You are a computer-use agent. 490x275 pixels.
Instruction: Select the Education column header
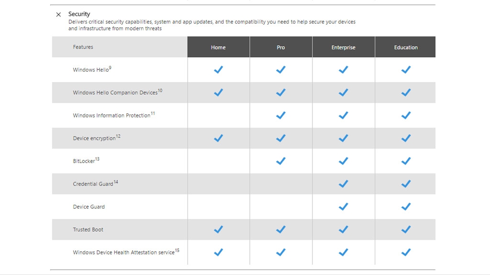[405, 47]
